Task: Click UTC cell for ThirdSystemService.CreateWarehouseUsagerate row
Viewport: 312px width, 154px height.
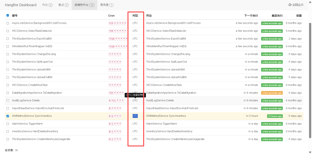Action: (135, 139)
